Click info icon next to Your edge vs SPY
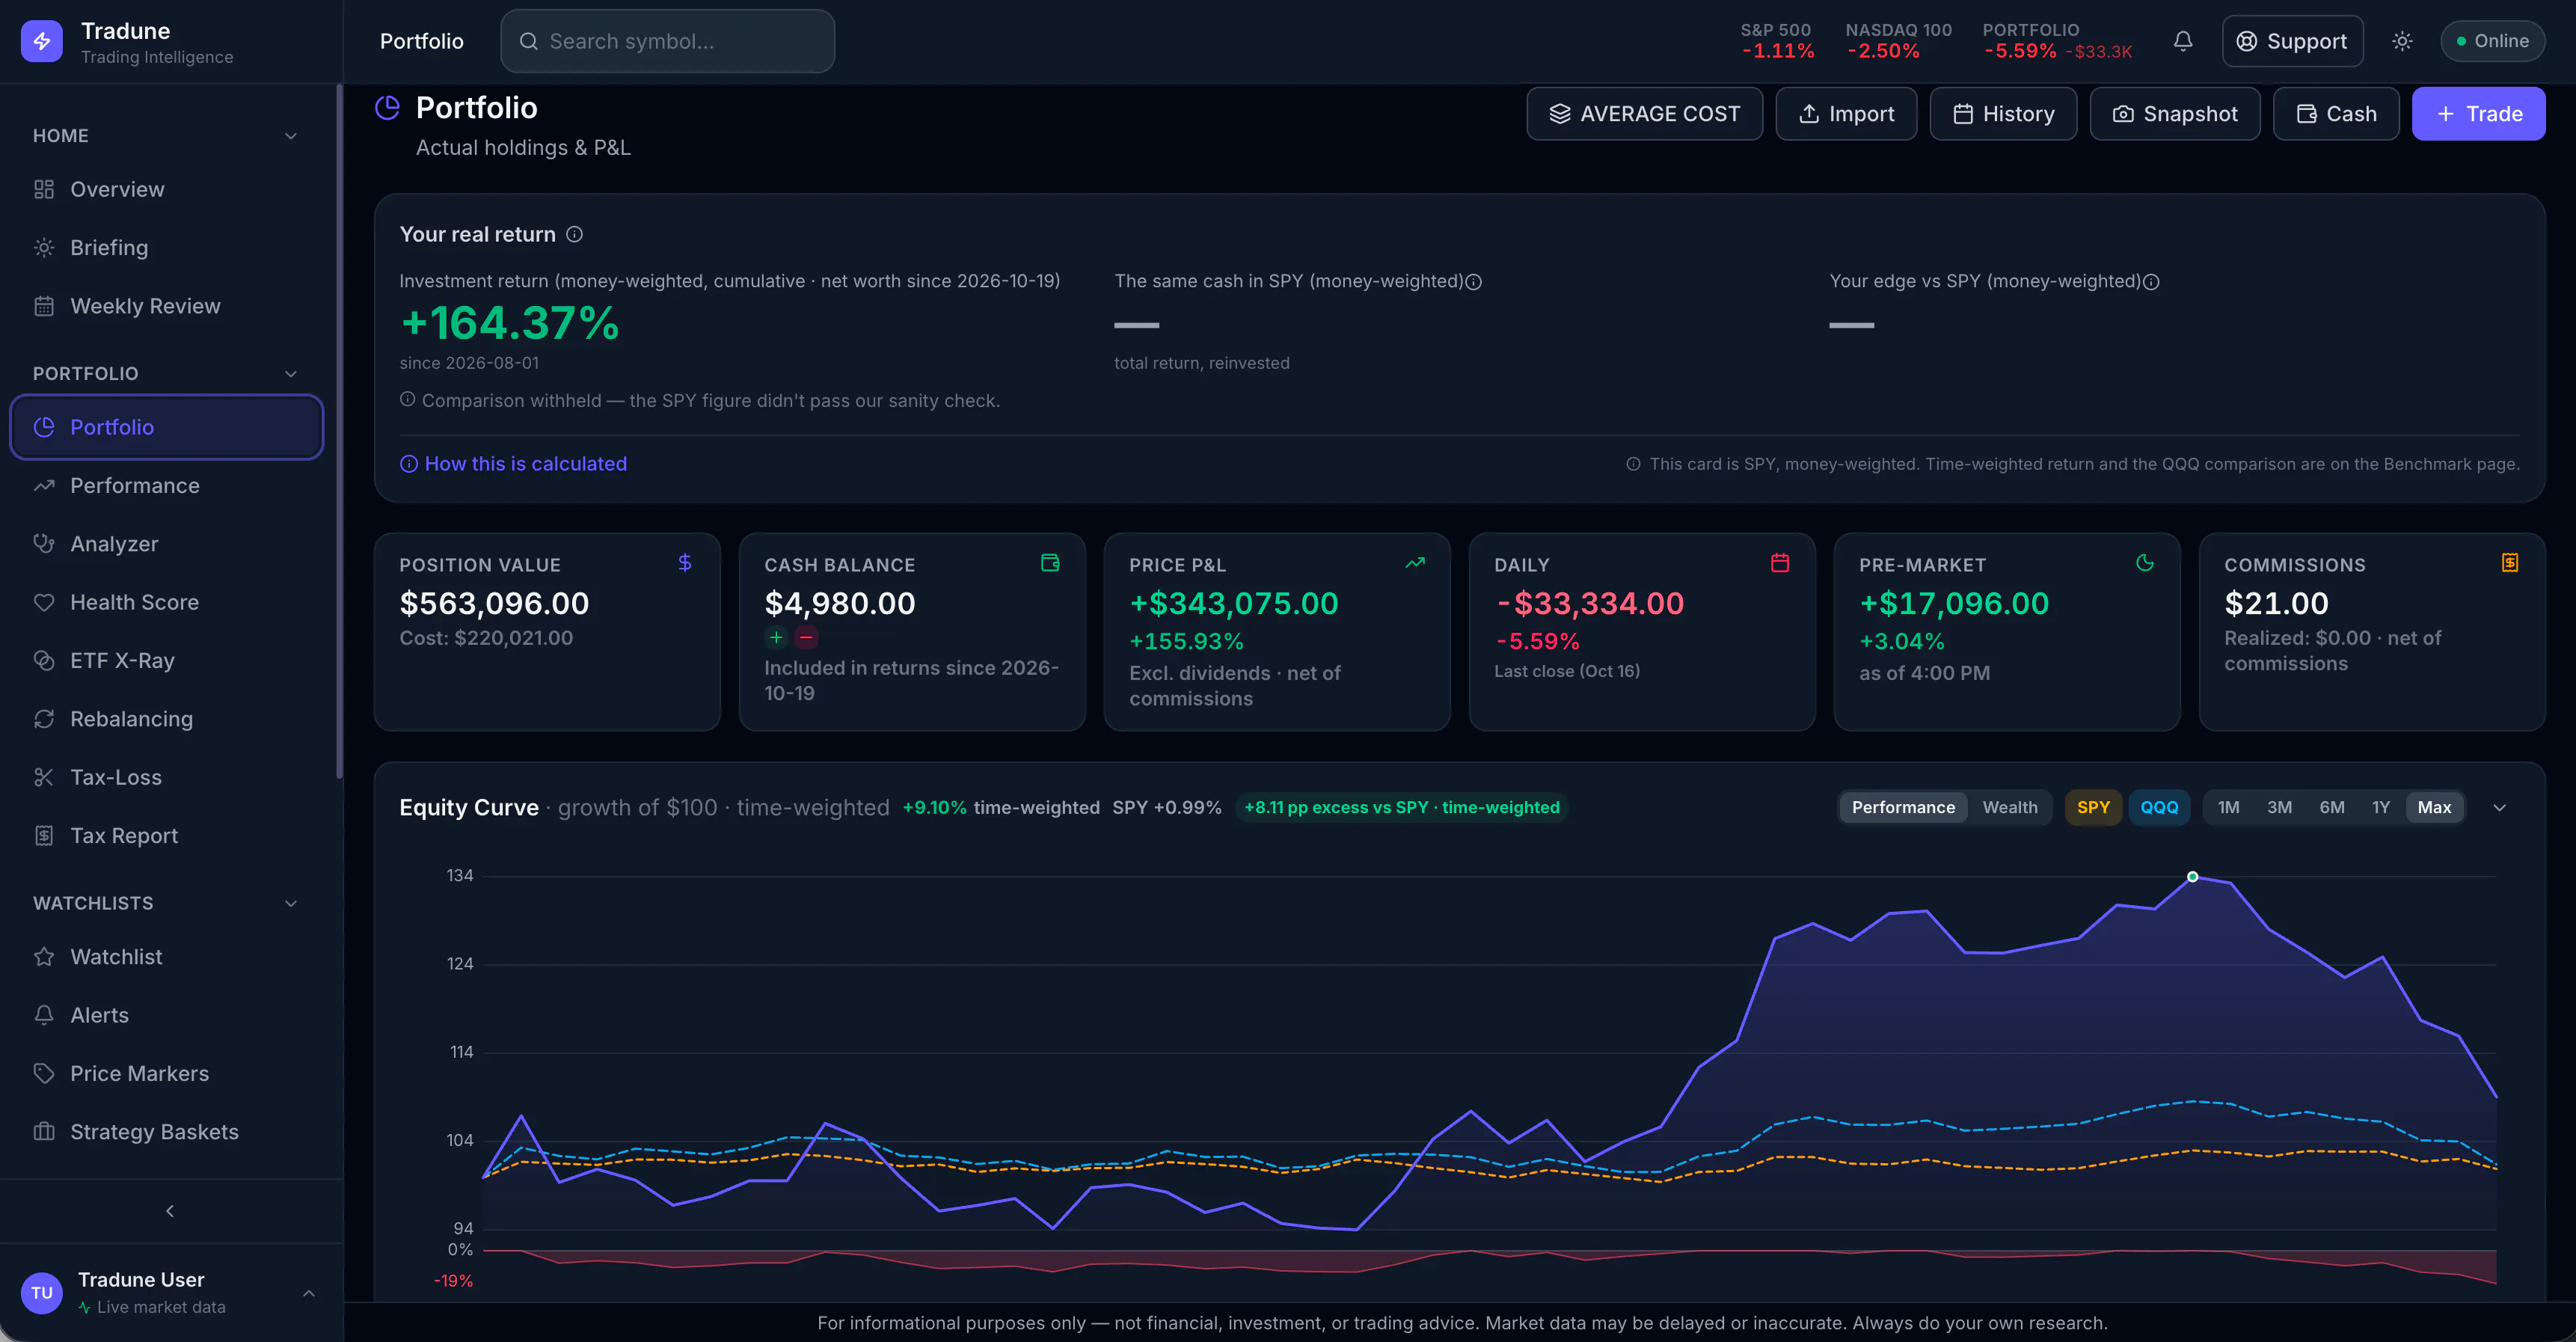 (x=2151, y=282)
